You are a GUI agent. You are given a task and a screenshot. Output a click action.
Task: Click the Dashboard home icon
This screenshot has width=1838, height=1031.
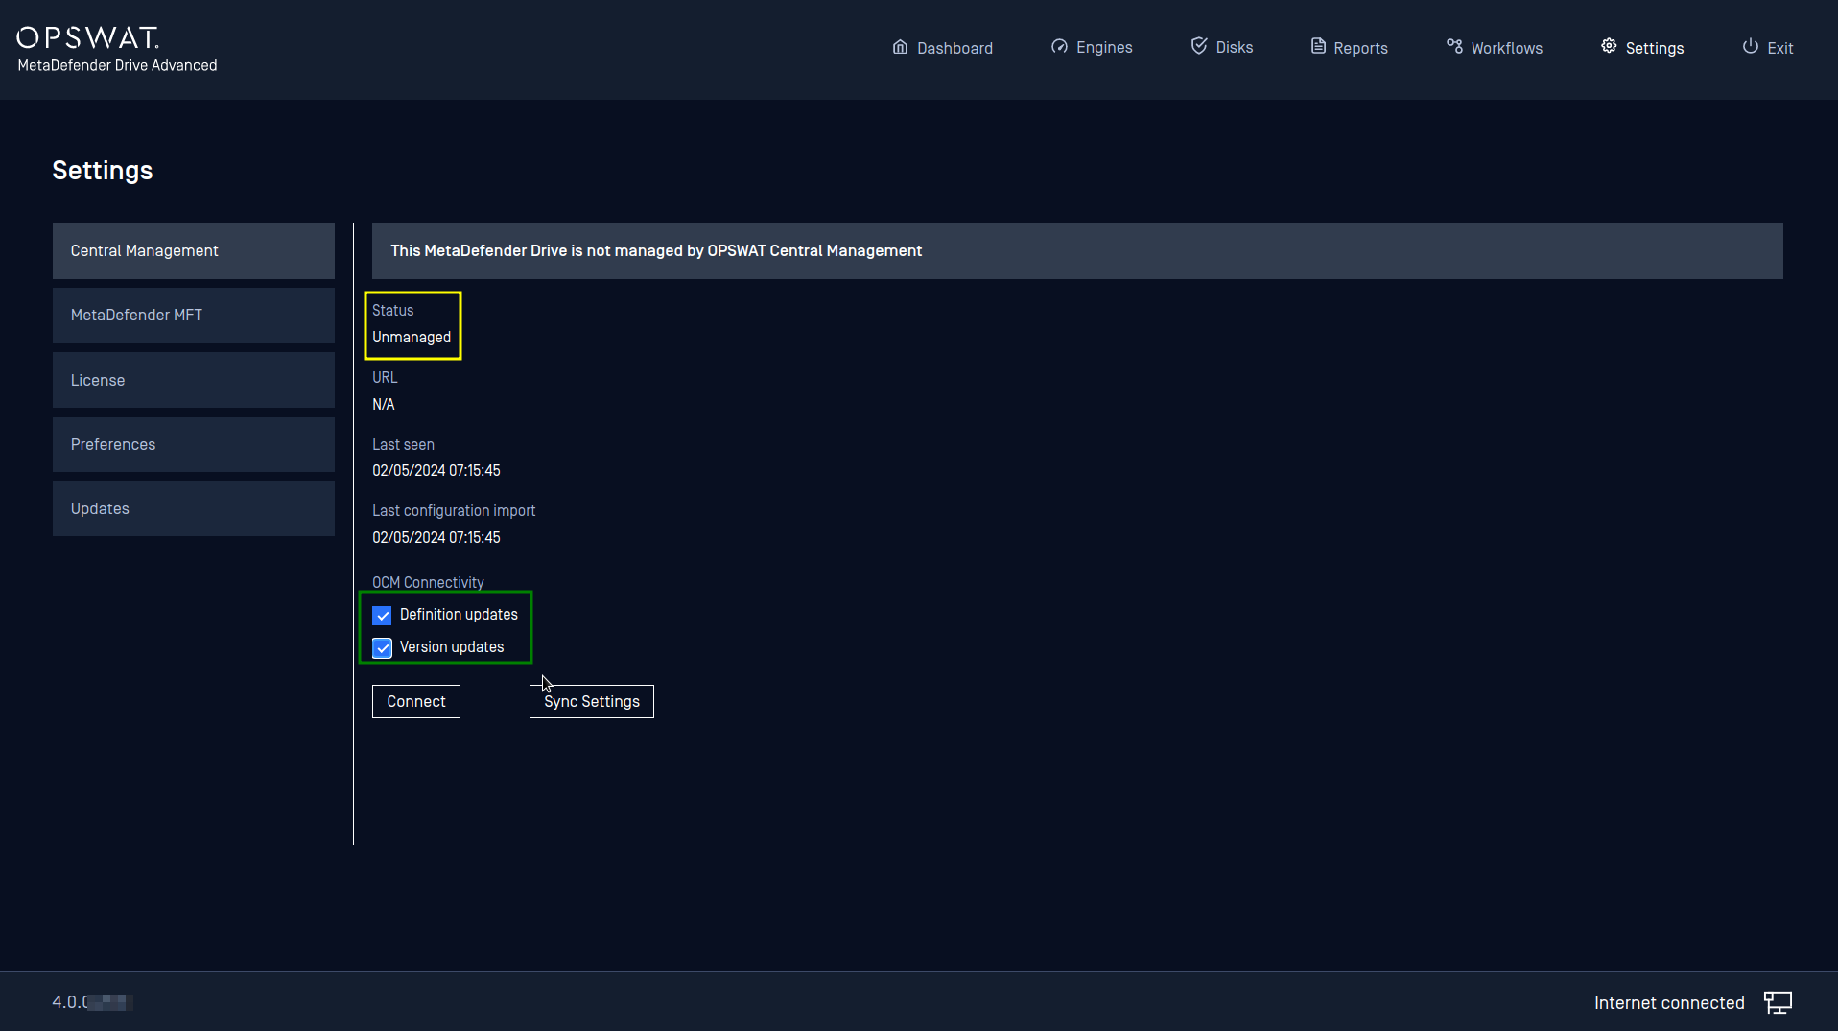(x=900, y=47)
